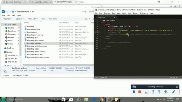
Task: Open Documents in the navigation pane
Action: click(x=12, y=34)
